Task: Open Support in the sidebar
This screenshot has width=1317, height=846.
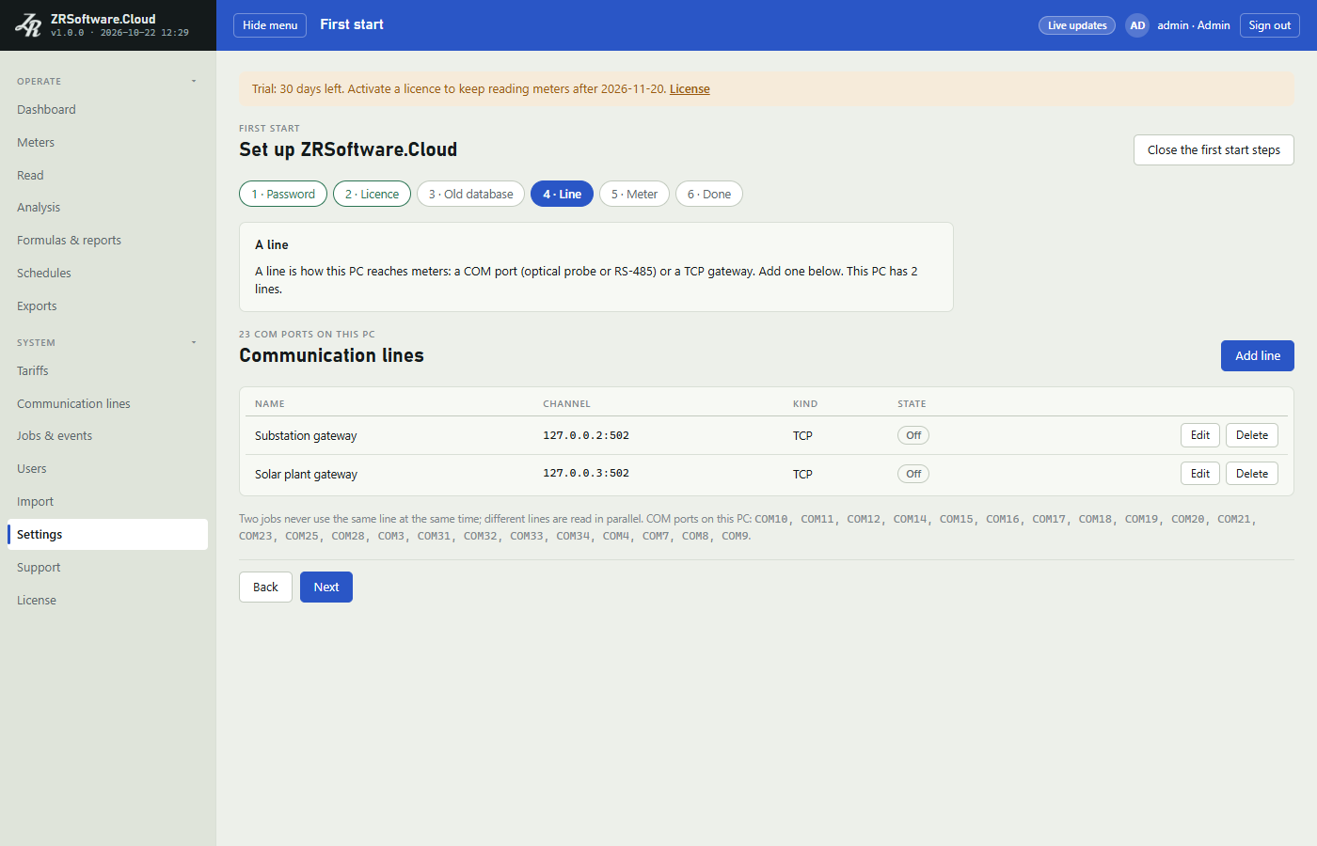Action: (107, 568)
